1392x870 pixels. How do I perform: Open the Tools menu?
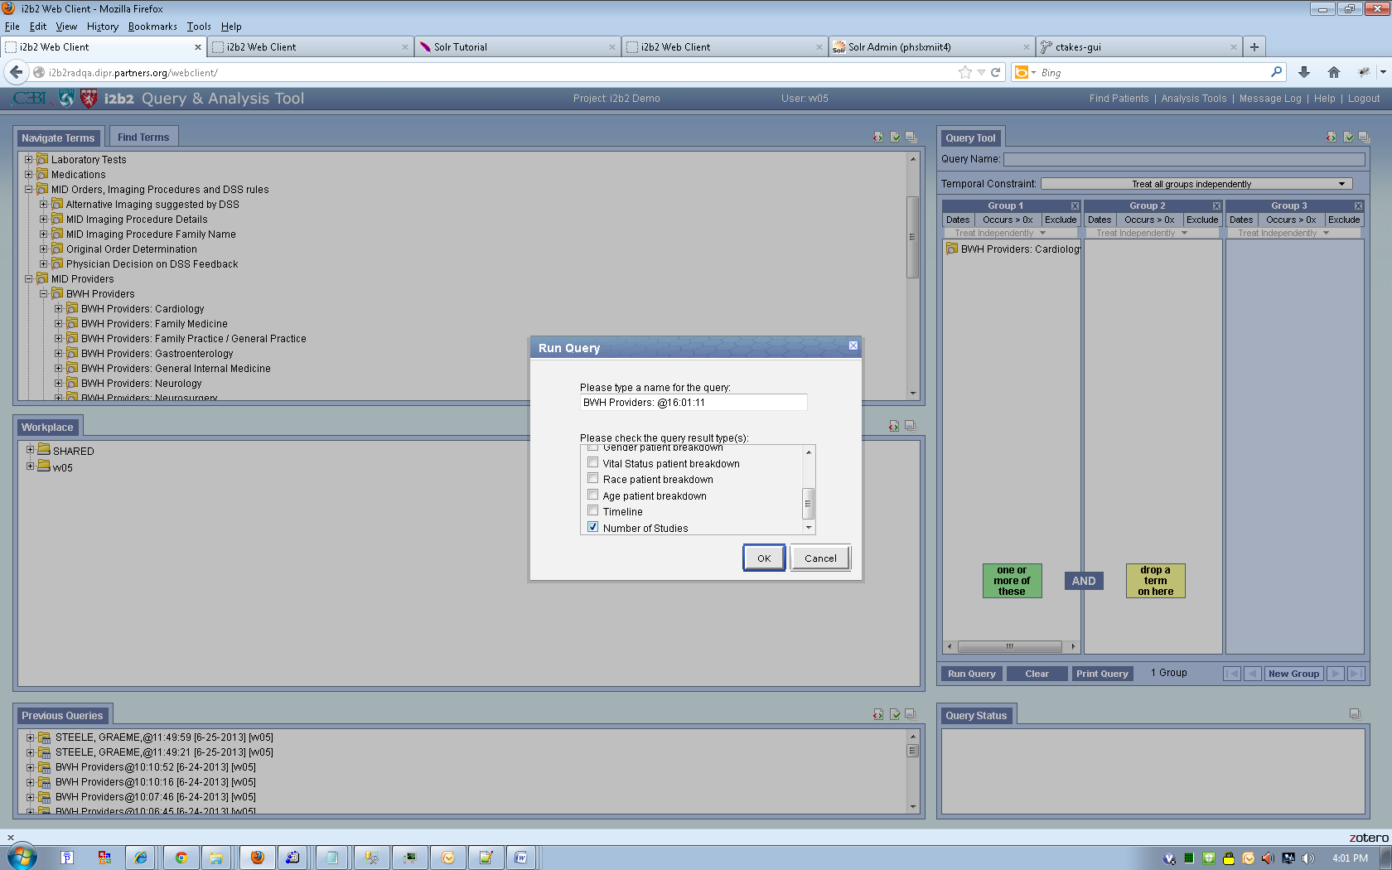199,27
